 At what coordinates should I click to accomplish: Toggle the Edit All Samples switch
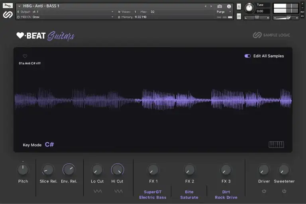coord(247,56)
